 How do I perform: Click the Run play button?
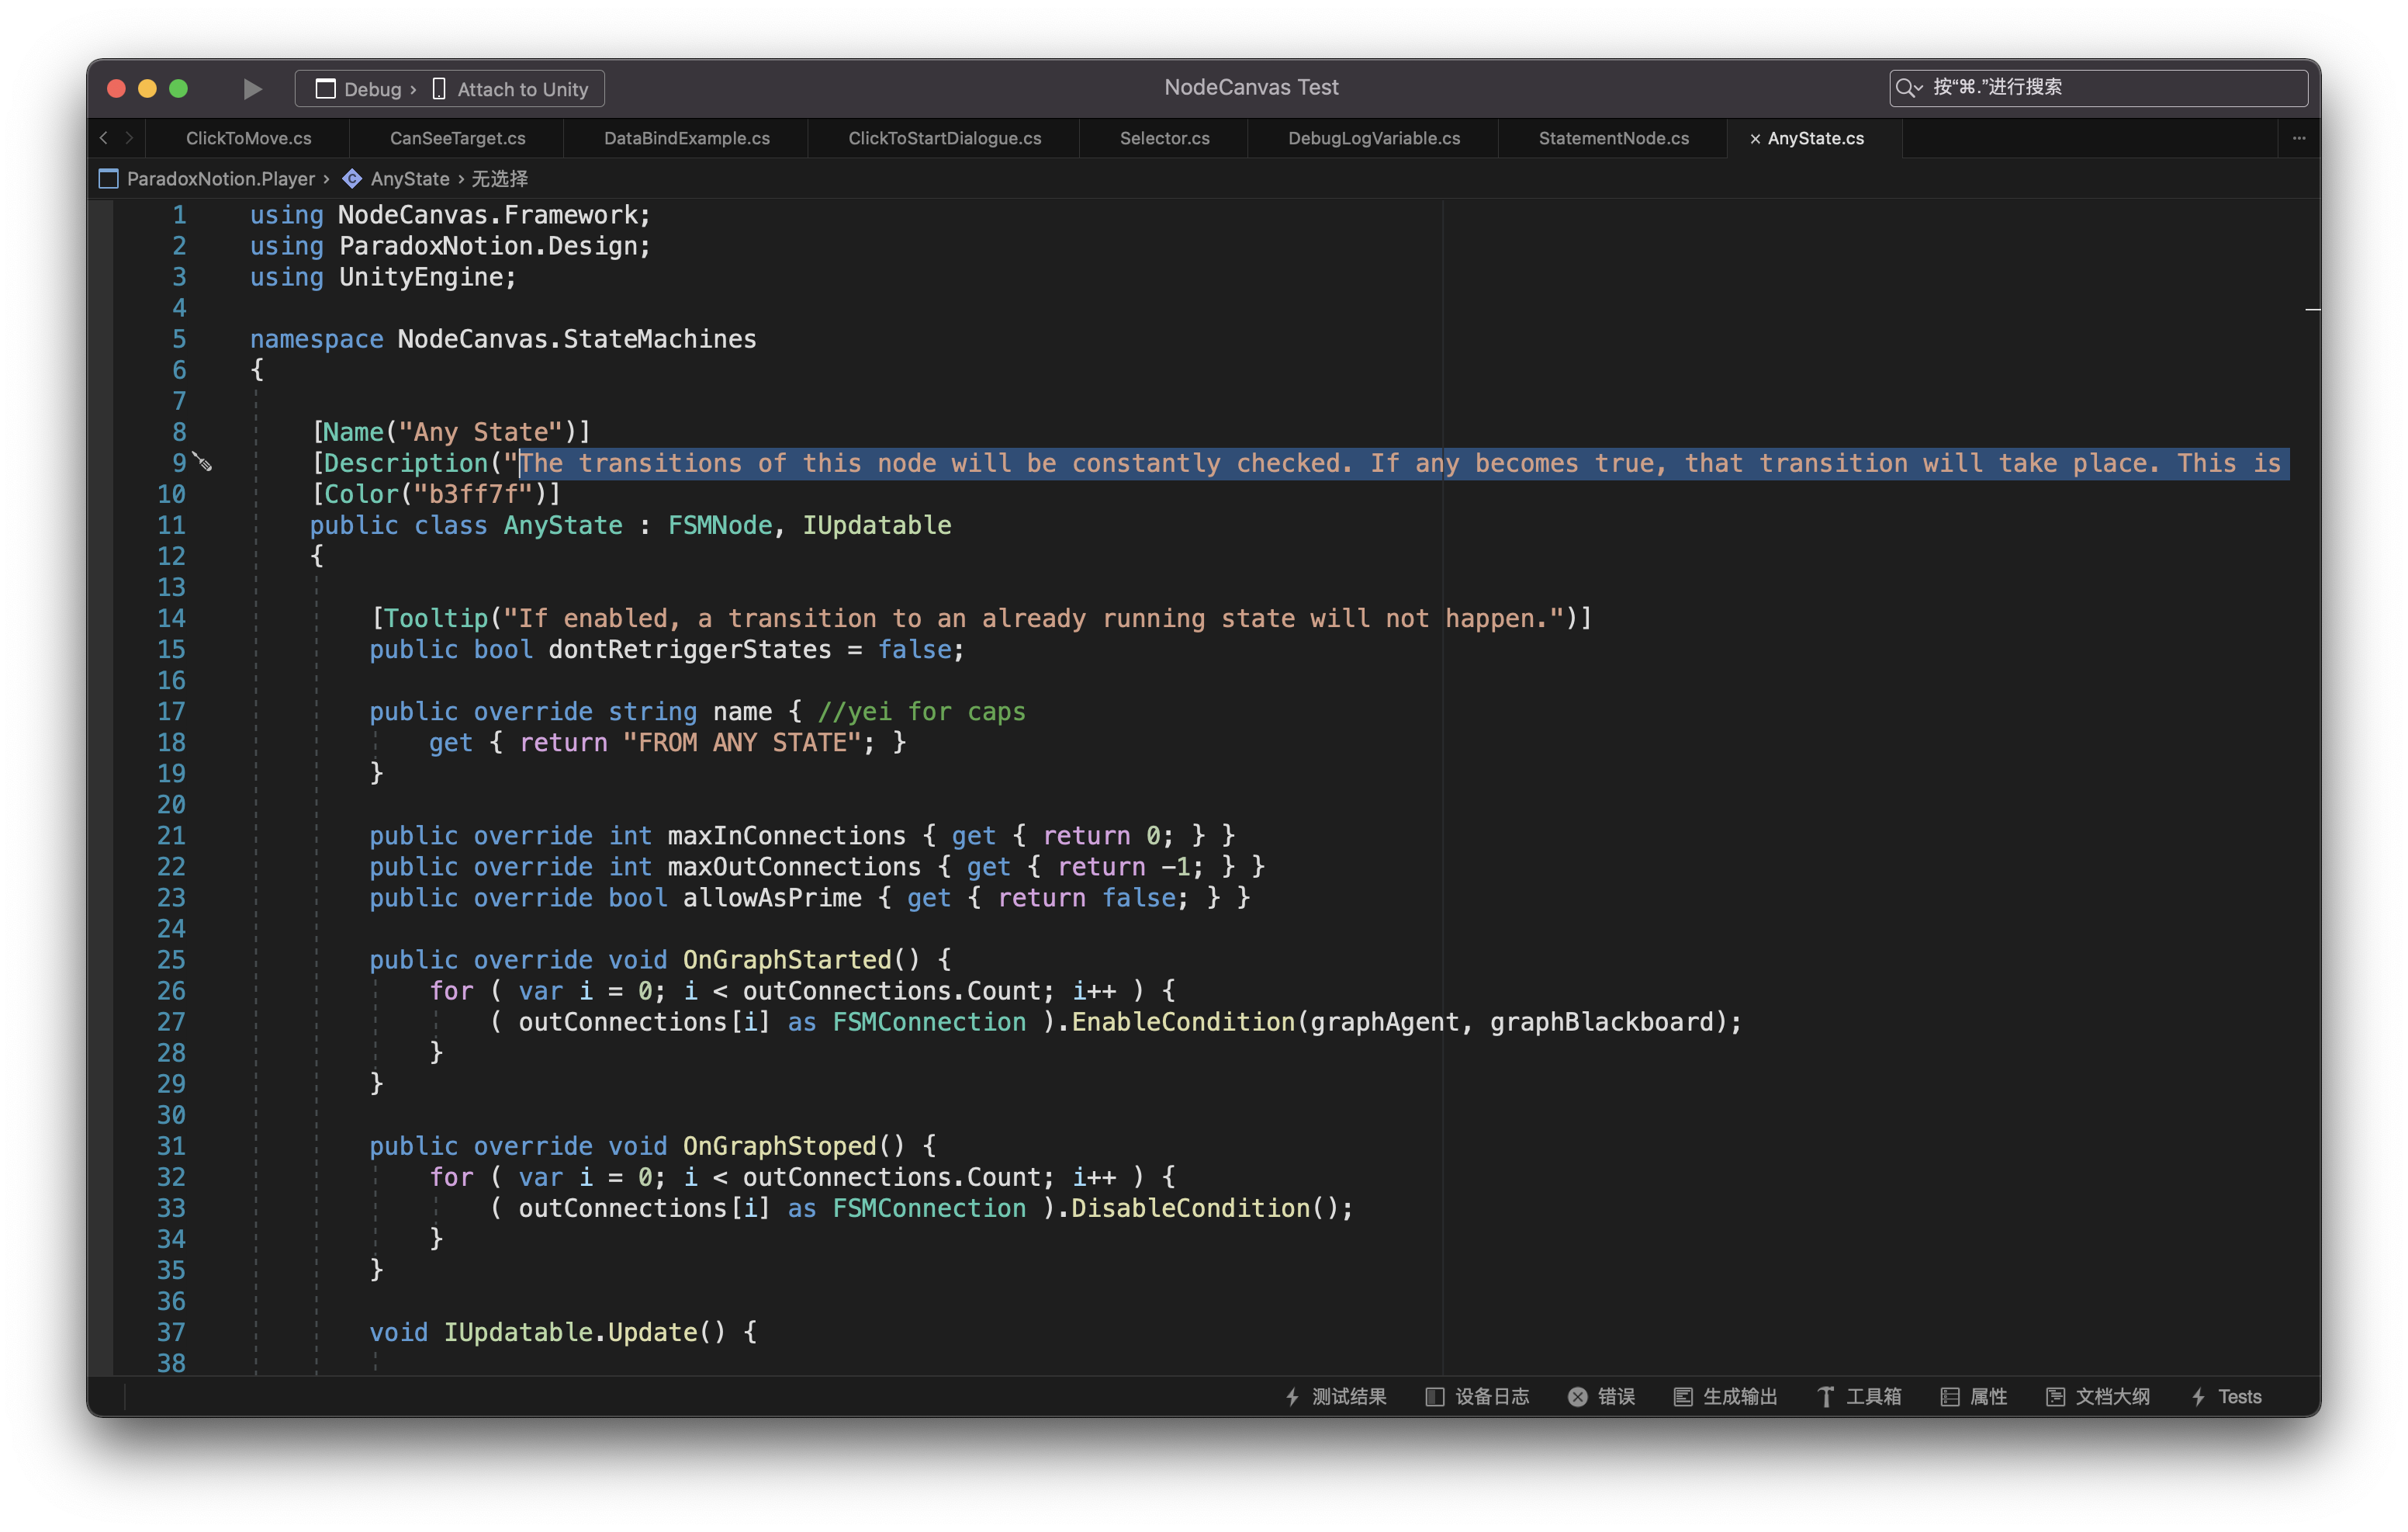(251, 88)
